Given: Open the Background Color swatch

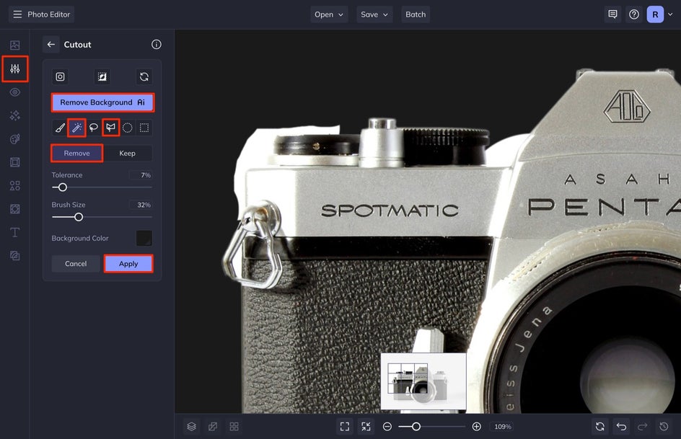Looking at the screenshot, I should pos(144,238).
